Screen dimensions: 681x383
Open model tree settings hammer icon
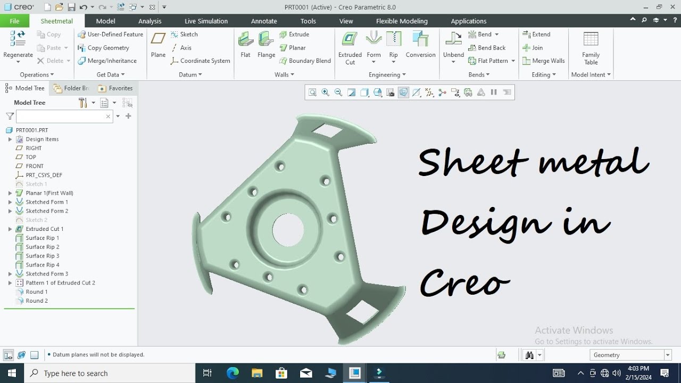click(83, 103)
